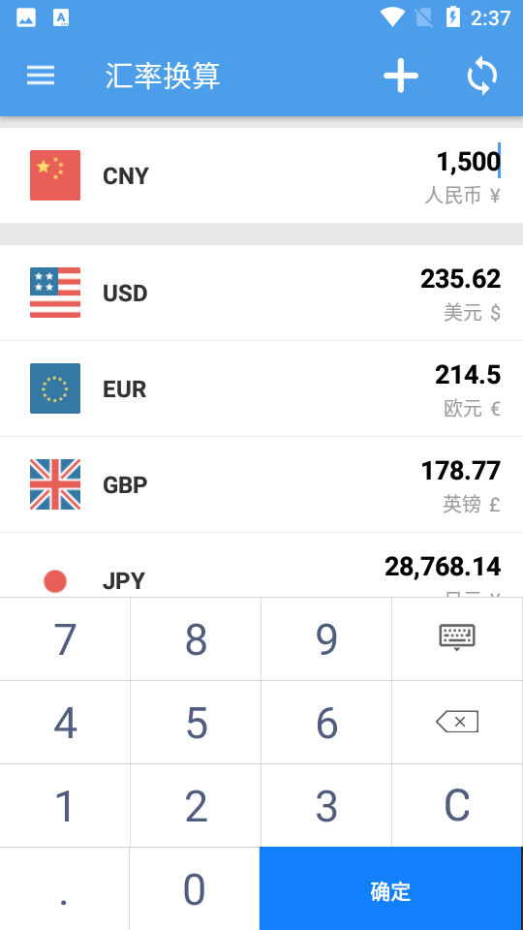Open the hamburger navigation menu
This screenshot has width=523, height=930.
click(41, 76)
